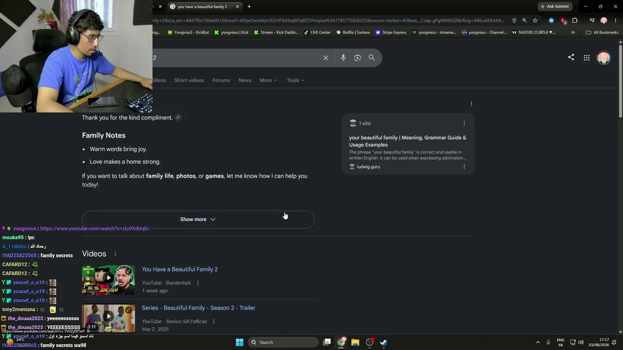Open Videos section three-dot menu
Screen dimensions: 623x350
pyautogui.click(x=115, y=254)
